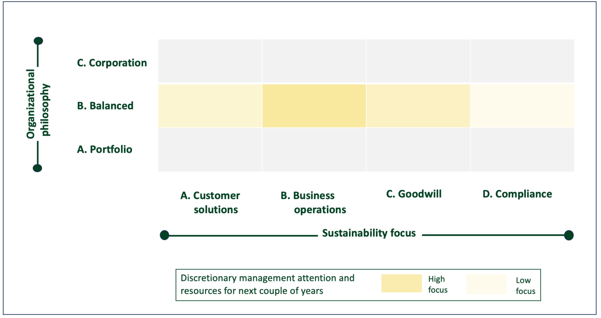This screenshot has width=601, height=318.
Task: Click the "Sustainability focus" axis title
Action: pyautogui.click(x=369, y=233)
